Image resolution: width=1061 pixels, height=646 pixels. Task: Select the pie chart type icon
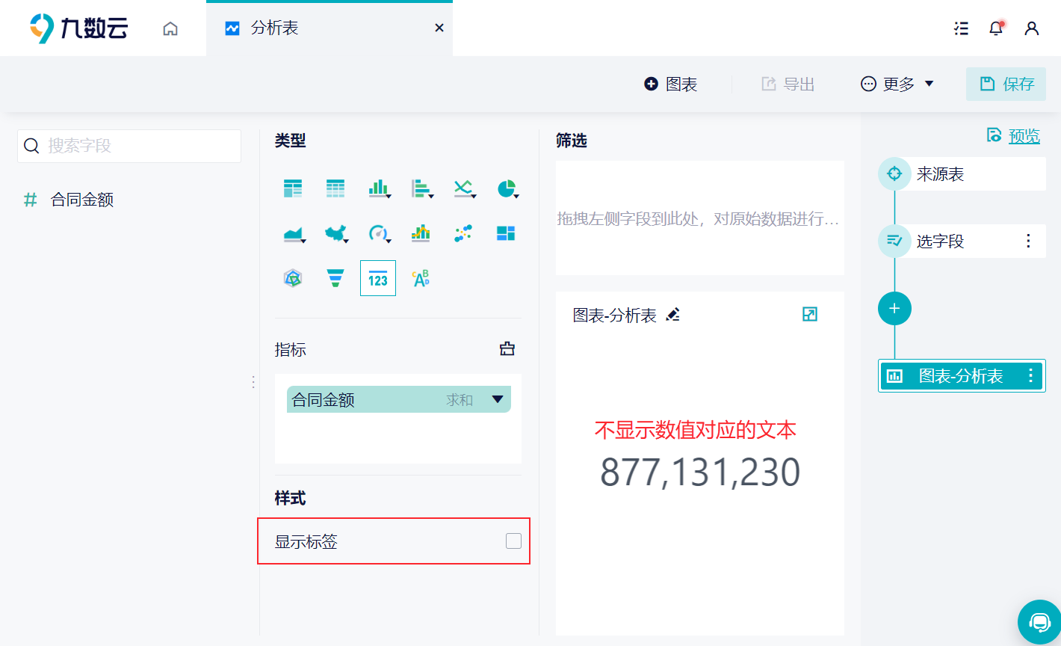[507, 188]
